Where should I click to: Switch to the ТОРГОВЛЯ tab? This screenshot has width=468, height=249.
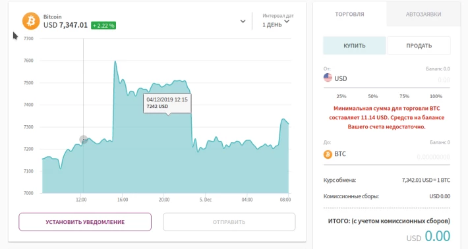coord(349,14)
